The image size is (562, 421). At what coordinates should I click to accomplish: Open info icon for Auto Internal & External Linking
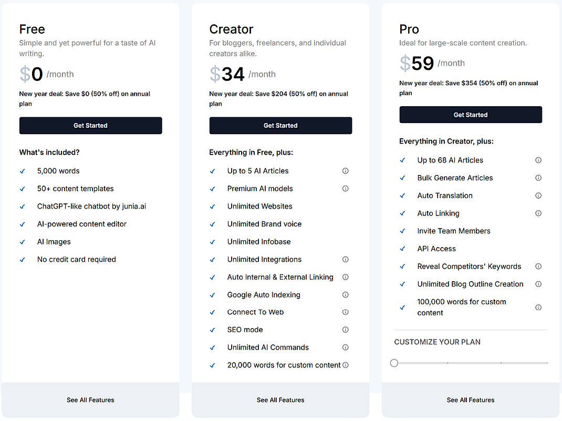click(x=345, y=277)
